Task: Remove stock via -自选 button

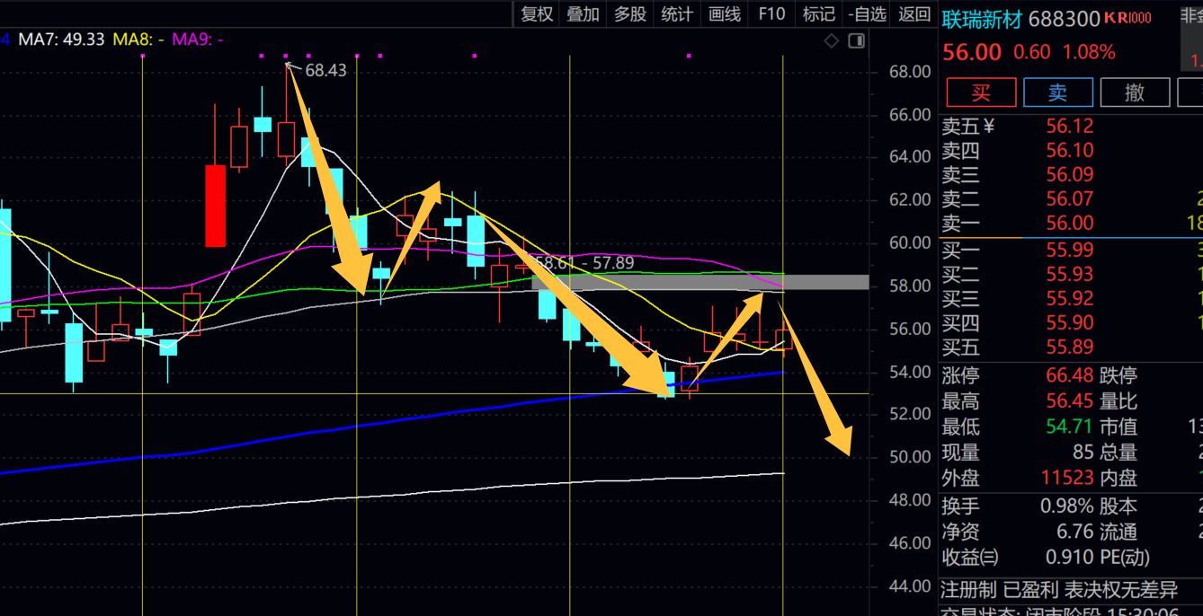Action: coord(867,14)
